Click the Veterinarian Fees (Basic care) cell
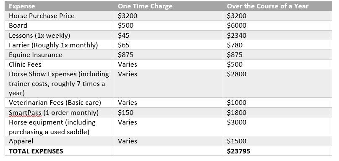The image size is (339, 161). coord(59,102)
